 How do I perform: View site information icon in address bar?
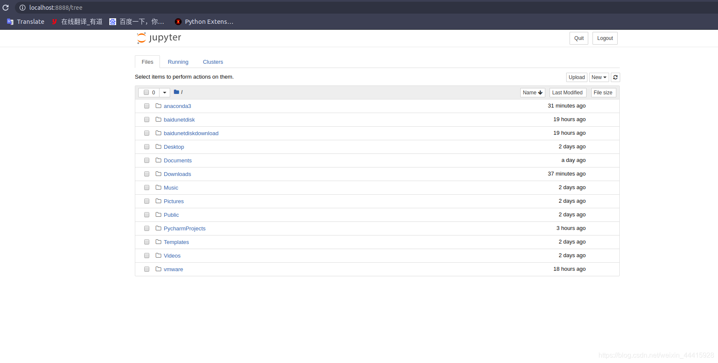tap(23, 8)
